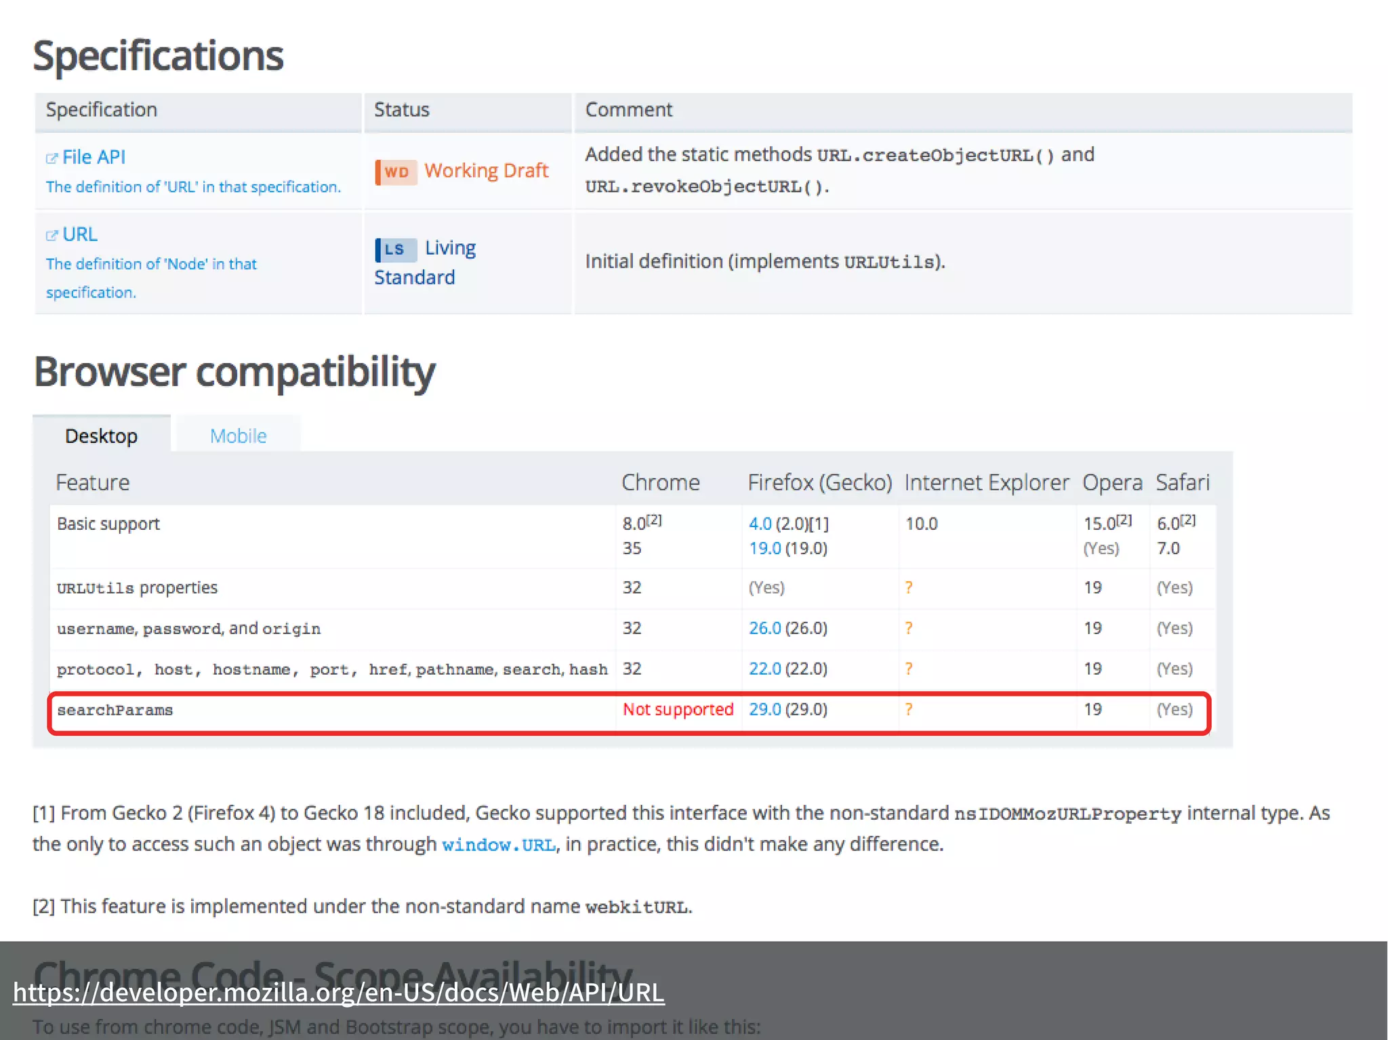Click the WD Working Draft badge
This screenshot has height=1040, width=1388.
[396, 172]
